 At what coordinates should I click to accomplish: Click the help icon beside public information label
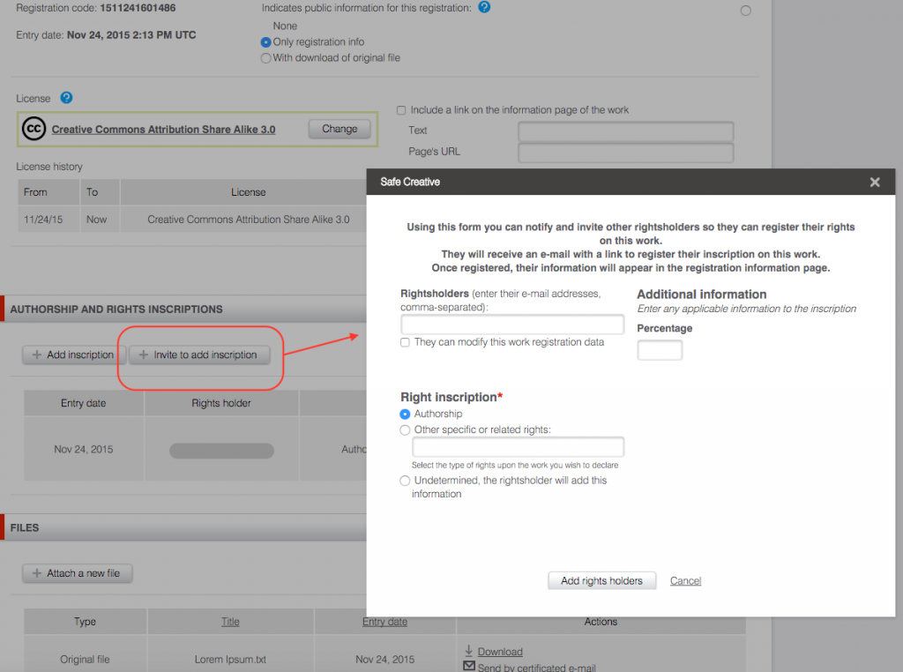pos(483,8)
